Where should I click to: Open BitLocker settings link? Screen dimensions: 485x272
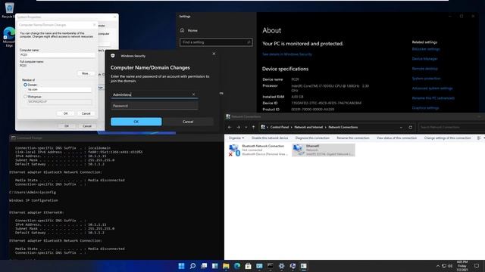point(426,49)
